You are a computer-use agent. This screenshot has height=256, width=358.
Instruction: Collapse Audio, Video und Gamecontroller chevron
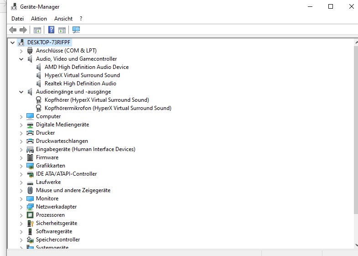tap(21, 59)
